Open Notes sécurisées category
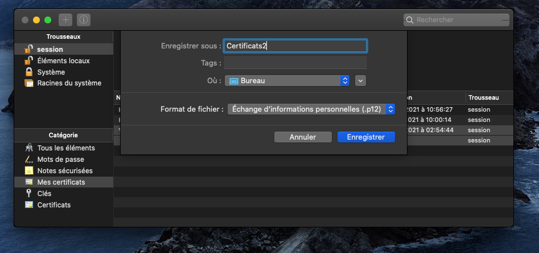539x253 pixels. click(64, 171)
